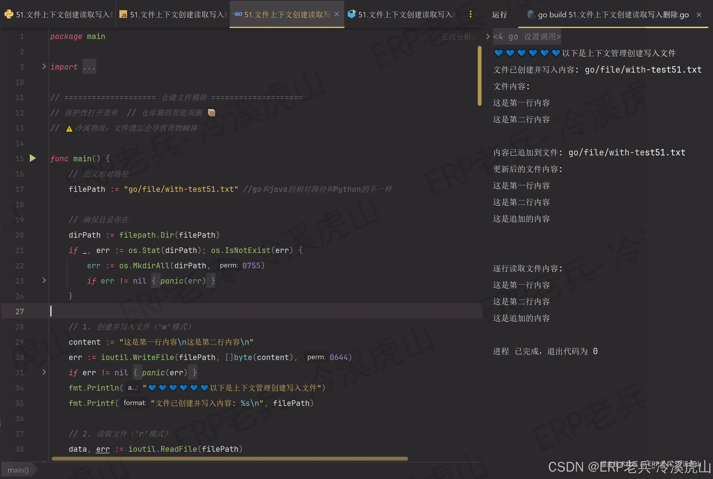Click the vertical scrollbar marker stripe
Screen dimensions: 713x479
479,76
